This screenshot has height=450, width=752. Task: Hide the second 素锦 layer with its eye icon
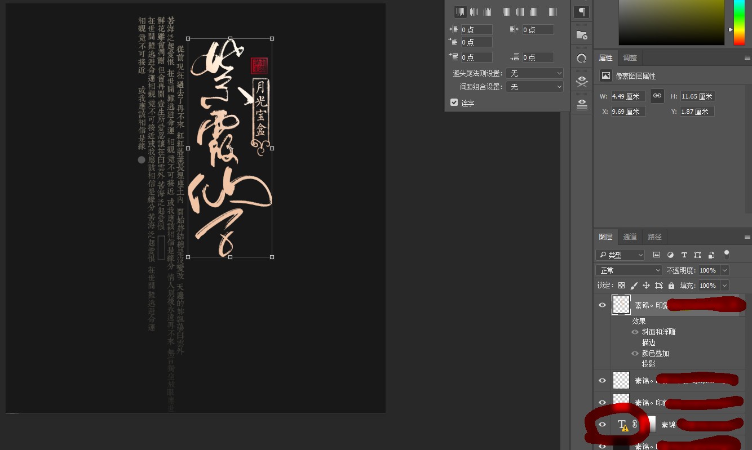(602, 381)
